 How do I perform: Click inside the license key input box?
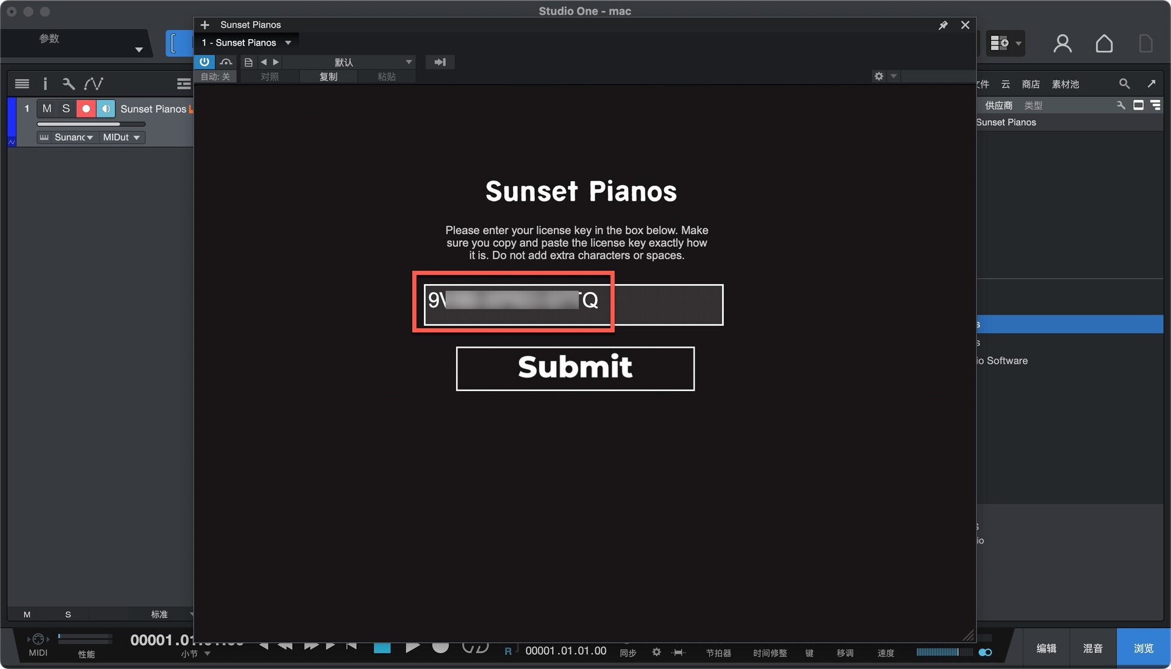573,304
